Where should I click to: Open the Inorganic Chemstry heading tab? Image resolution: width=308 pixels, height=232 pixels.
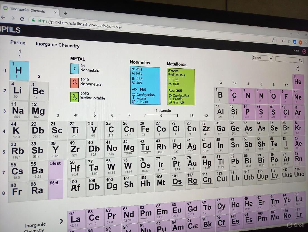(57, 45)
